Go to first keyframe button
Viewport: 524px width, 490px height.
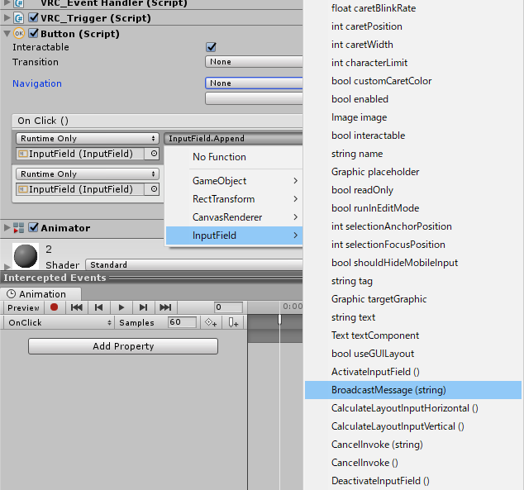tap(77, 307)
